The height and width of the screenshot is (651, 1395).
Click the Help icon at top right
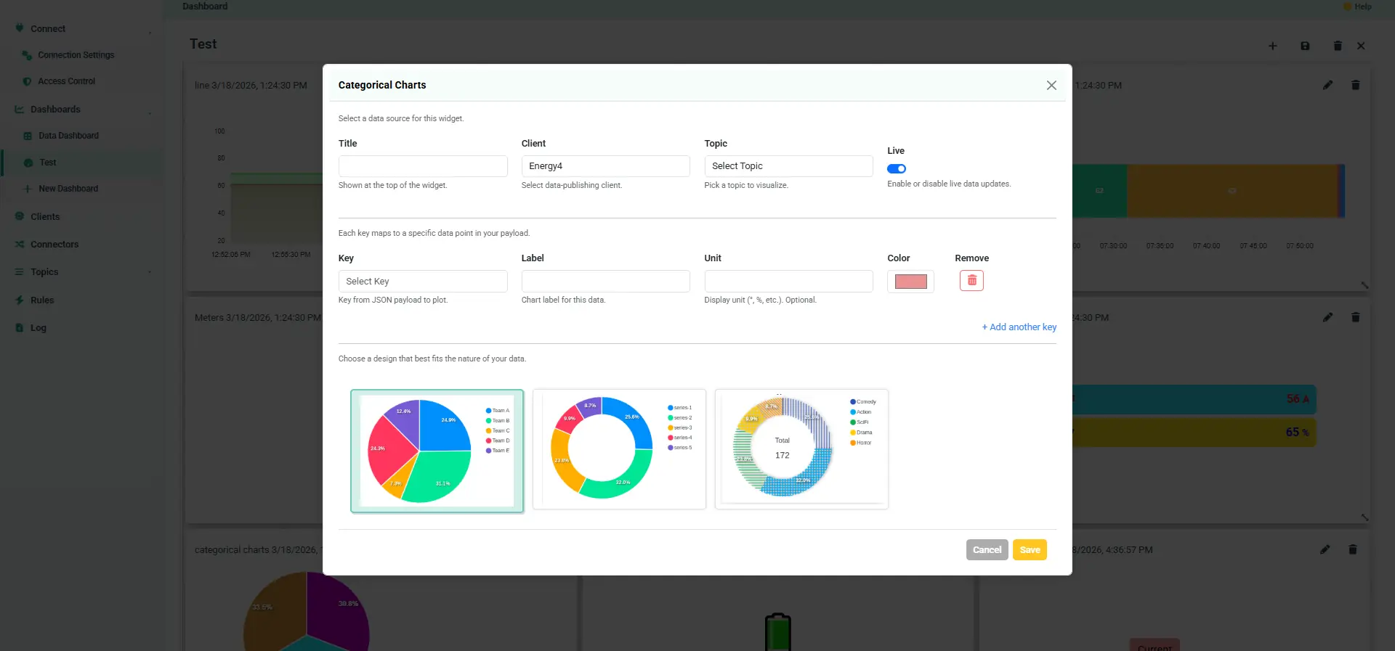point(1357,7)
